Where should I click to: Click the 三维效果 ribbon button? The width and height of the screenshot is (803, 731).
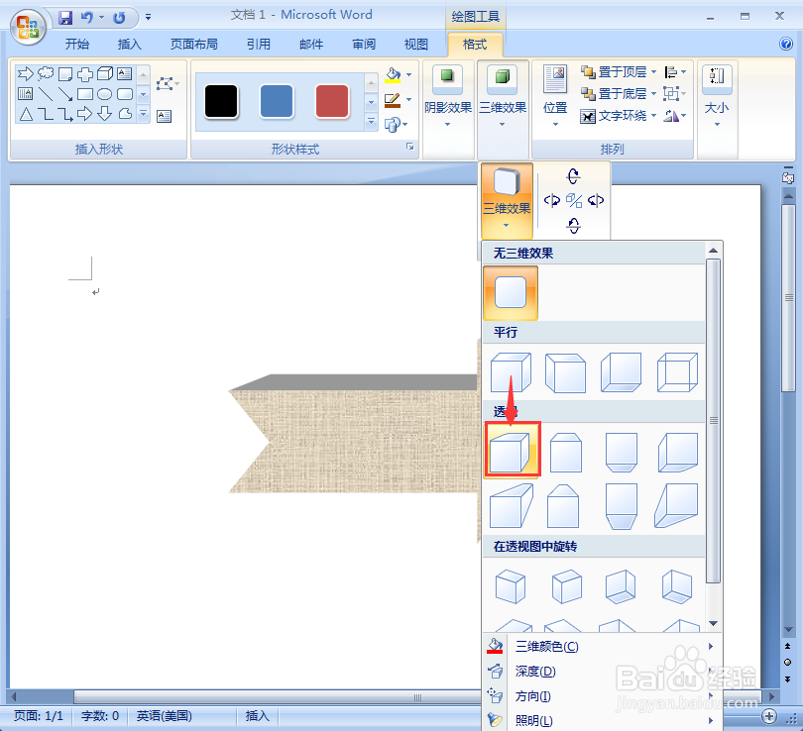503,96
